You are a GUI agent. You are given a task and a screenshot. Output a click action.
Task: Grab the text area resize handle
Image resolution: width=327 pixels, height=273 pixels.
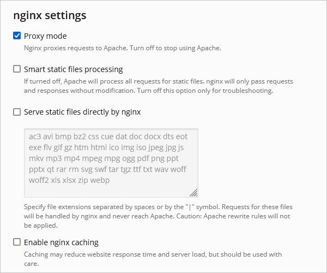coord(193,192)
